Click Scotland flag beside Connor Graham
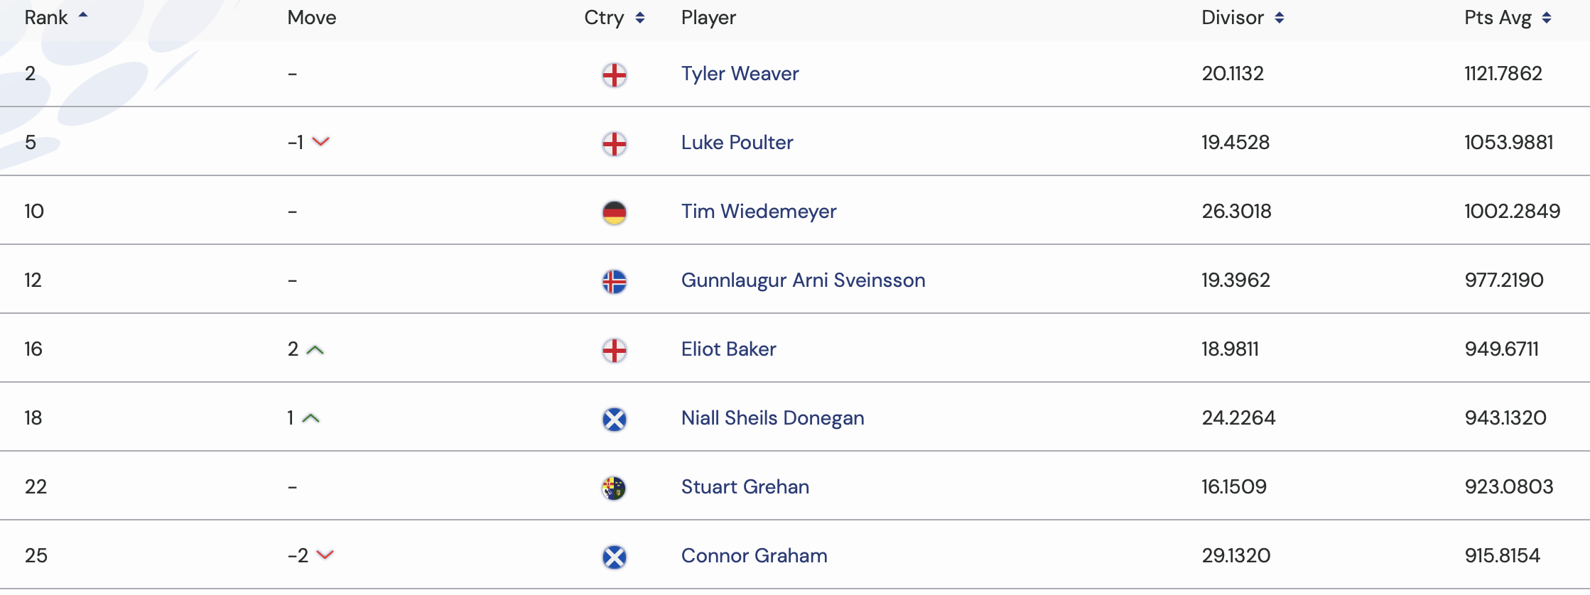 pyautogui.click(x=615, y=557)
